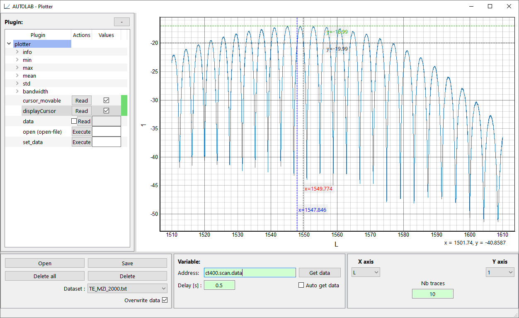This screenshot has height=318, width=519.
Task: Click the AUTOLAB Plotter title bar icon
Action: (x=7, y=6)
